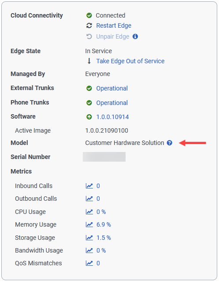The image size is (219, 282).
Task: Click software version 1.0.0.10914 link
Action: [x=112, y=117]
